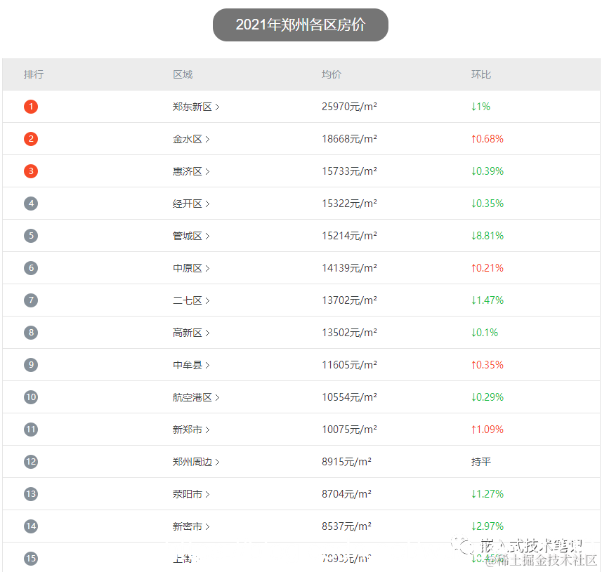Click the gray rank 7 badge

pos(31,300)
